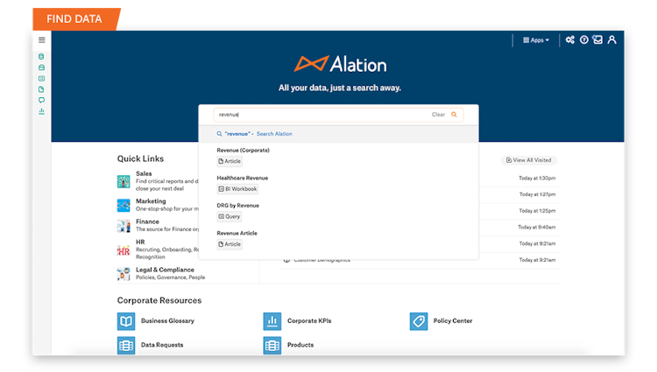The image size is (657, 372).
Task: Open the HR quick link
Action: click(140, 242)
